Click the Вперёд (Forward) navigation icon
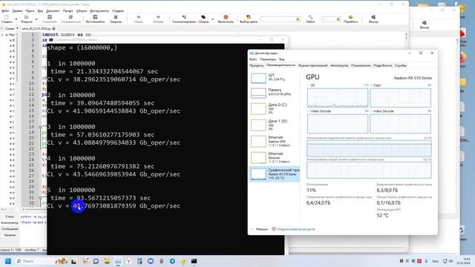The width and height of the screenshot is (475, 267). coord(158,19)
